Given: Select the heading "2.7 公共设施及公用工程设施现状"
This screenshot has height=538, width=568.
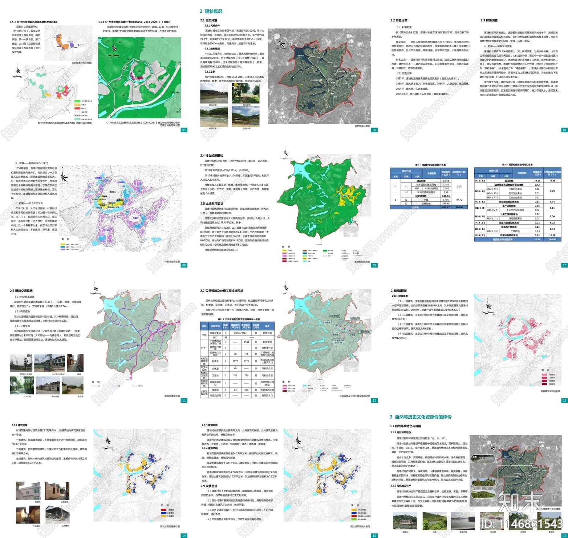Looking at the screenshot, I should (x=222, y=291).
